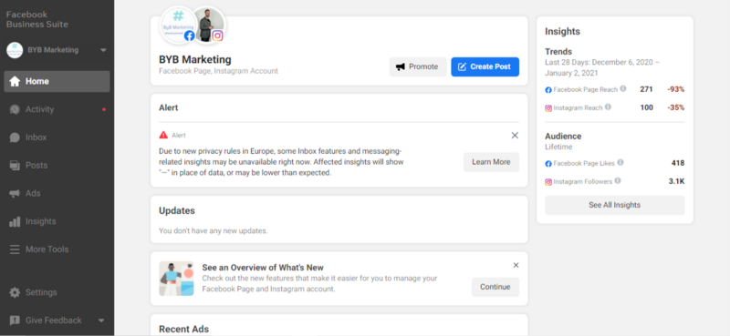The height and width of the screenshot is (336, 730).
Task: Click the Ads megaphone icon in the sidebar
Action: coord(15,193)
